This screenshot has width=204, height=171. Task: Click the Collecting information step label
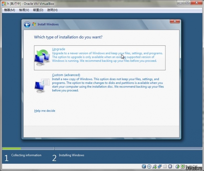tap(26, 155)
